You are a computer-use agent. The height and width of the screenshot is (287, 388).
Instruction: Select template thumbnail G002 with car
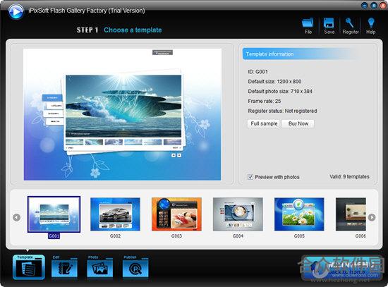[x=115, y=214]
